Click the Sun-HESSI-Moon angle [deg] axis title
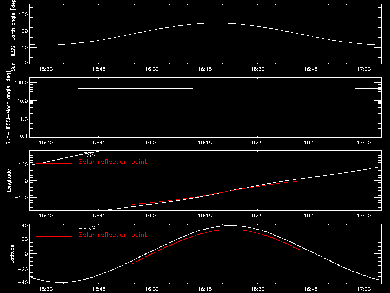This screenshot has width=390, height=293. (9, 107)
